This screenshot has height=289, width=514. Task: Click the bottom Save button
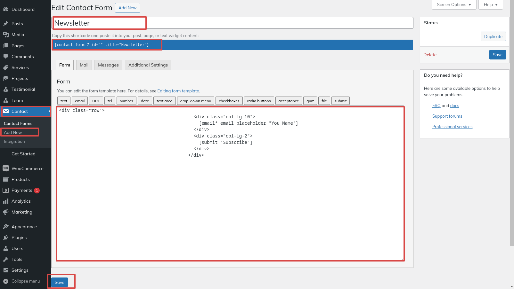[x=60, y=282]
